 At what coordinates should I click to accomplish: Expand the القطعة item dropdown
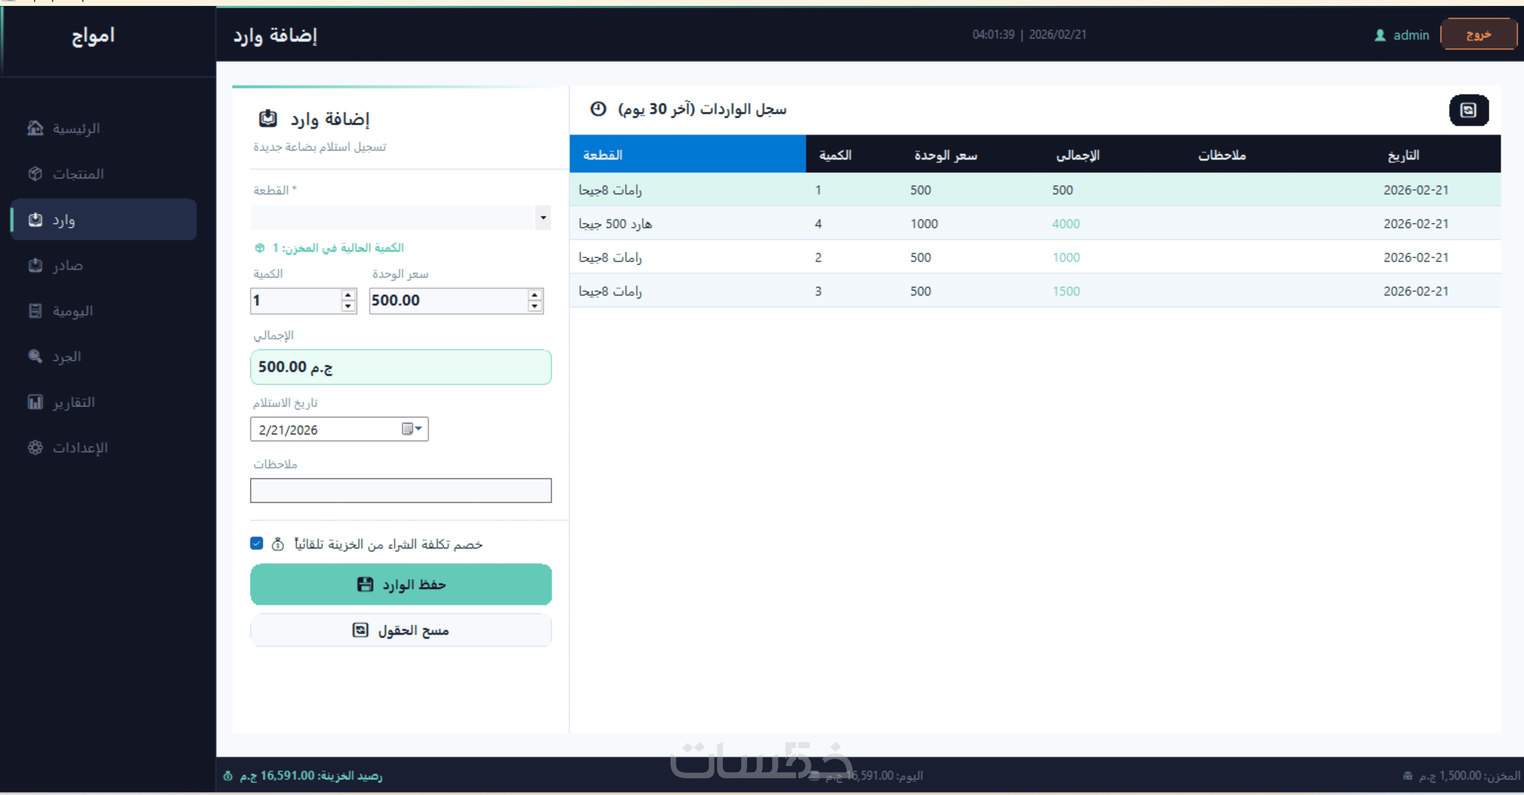(x=543, y=217)
